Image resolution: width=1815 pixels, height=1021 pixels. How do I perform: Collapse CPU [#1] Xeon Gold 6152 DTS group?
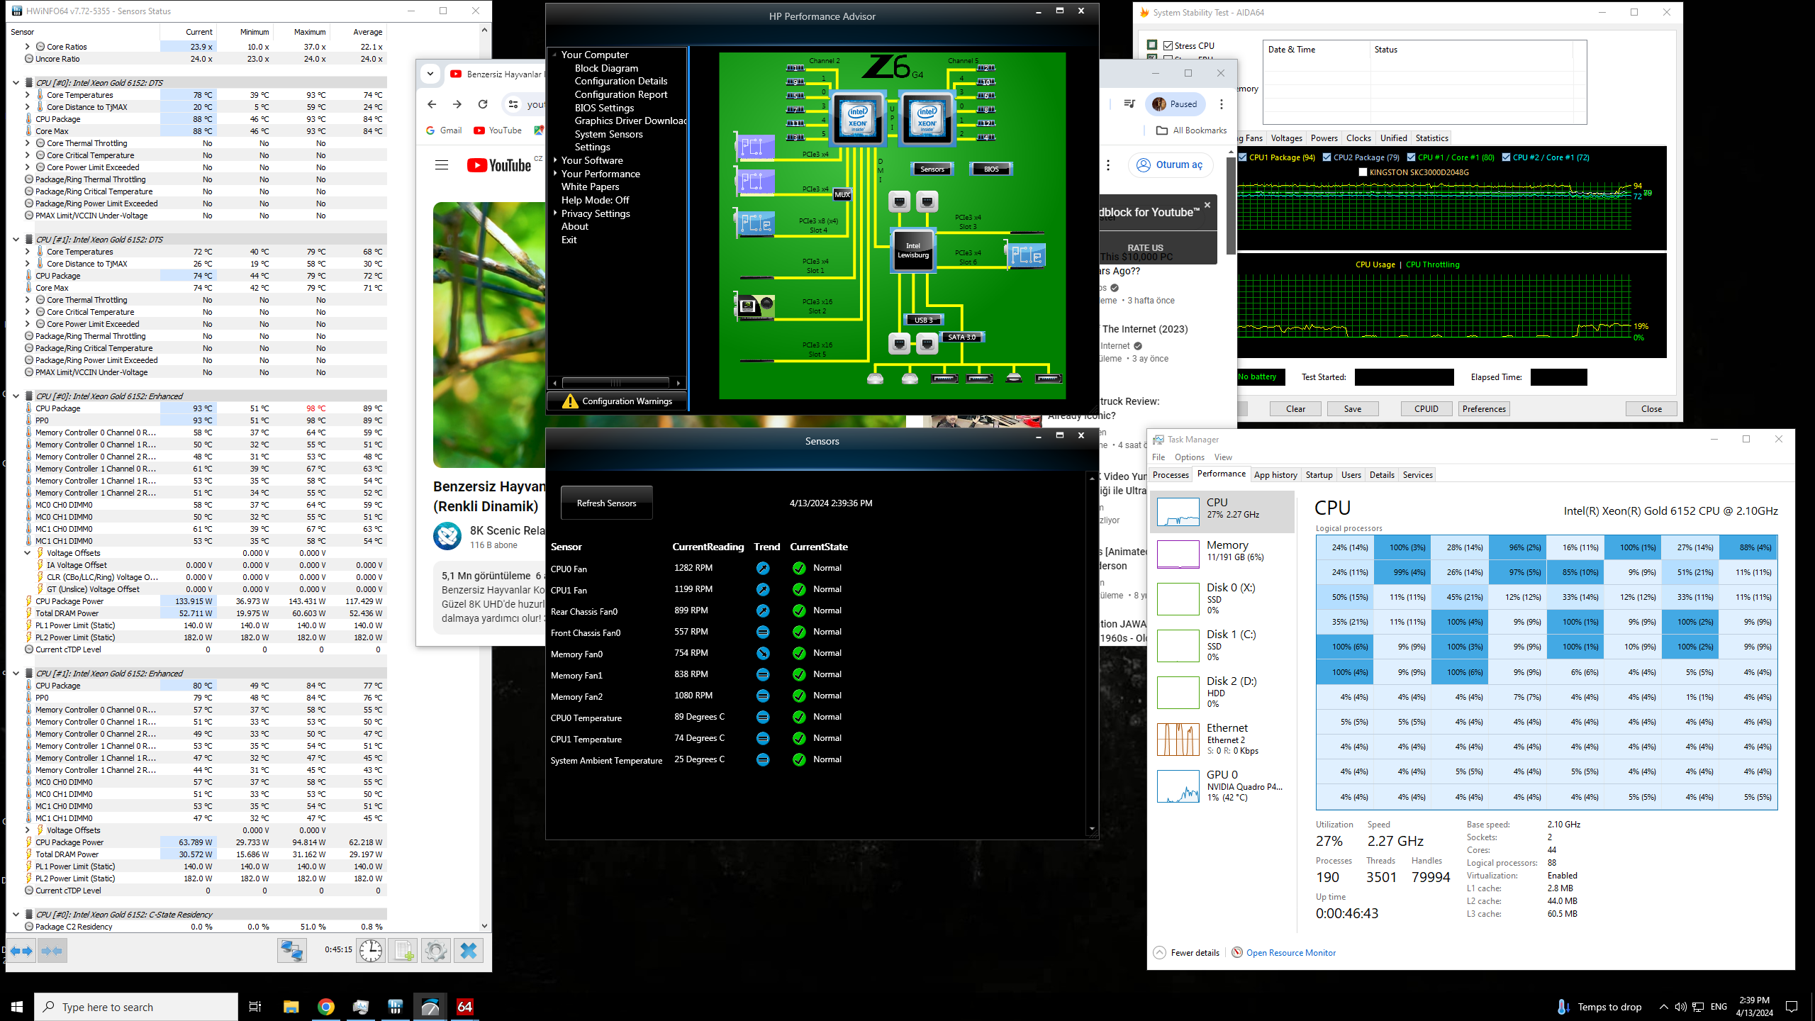16,240
